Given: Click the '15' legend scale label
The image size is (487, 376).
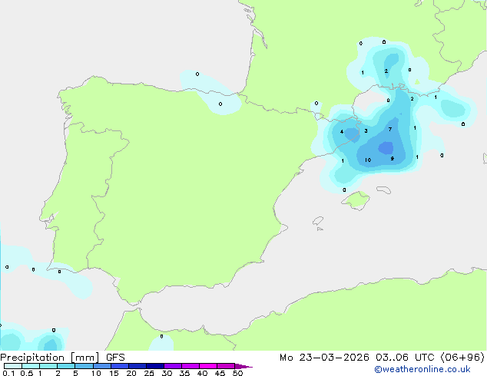Looking at the screenshot, I should [114, 373].
